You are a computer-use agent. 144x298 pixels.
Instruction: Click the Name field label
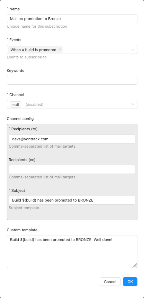tap(15, 9)
